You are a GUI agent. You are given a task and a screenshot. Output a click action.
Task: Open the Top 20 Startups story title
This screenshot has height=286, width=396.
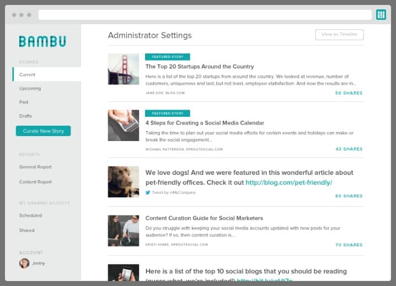199,67
